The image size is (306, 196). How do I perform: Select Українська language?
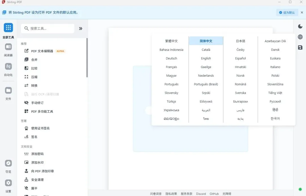[171, 110]
